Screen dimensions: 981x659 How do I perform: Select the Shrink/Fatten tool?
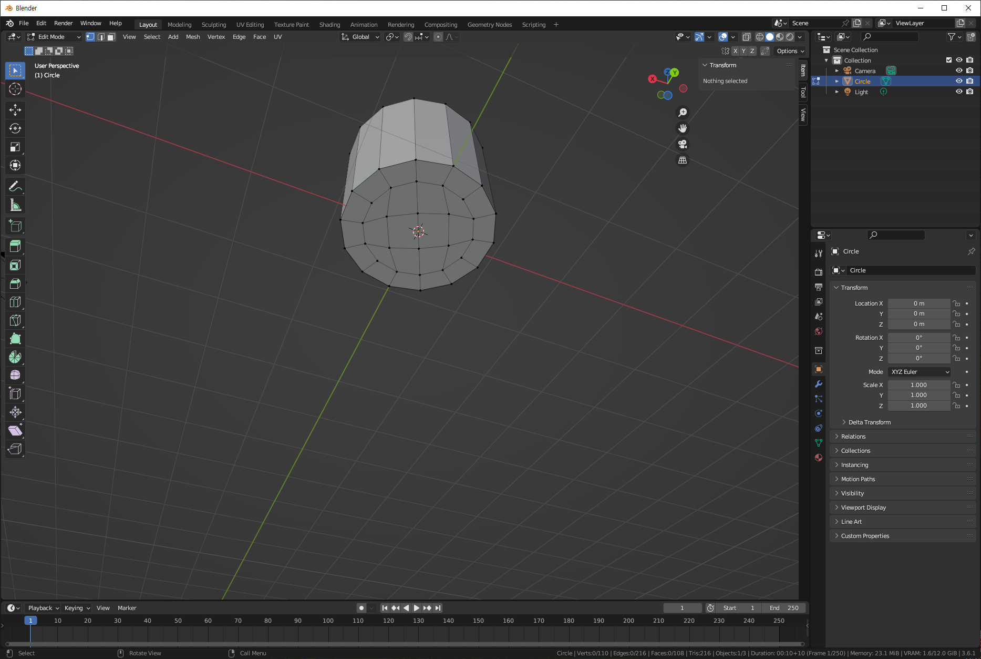15,412
